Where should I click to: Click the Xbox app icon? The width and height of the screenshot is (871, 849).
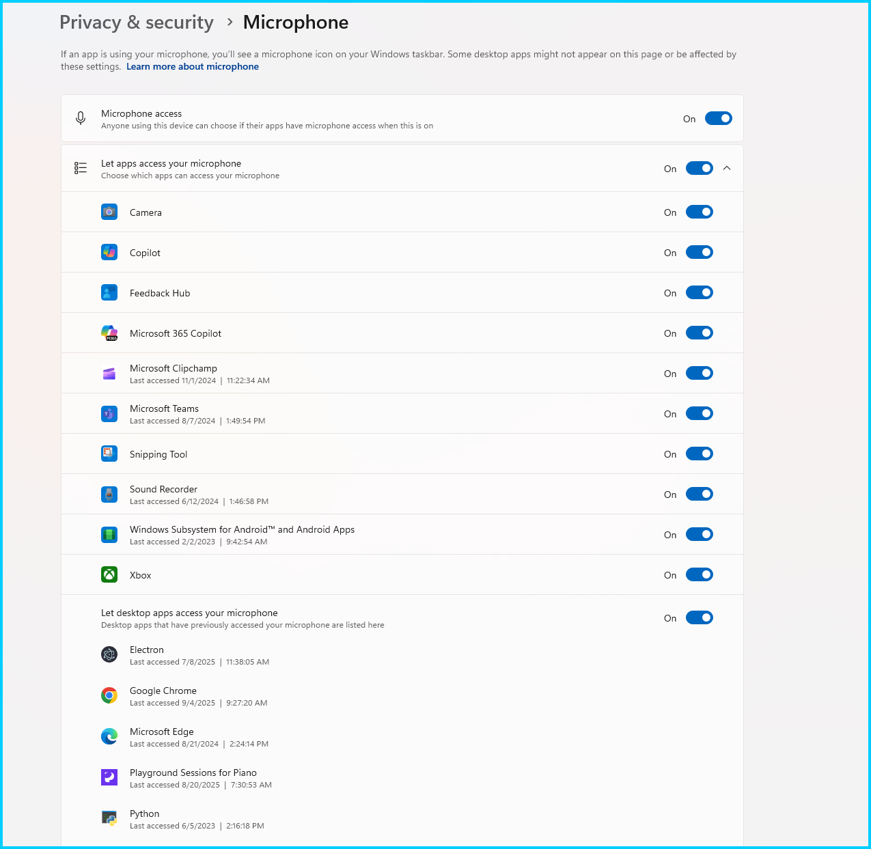click(x=109, y=575)
